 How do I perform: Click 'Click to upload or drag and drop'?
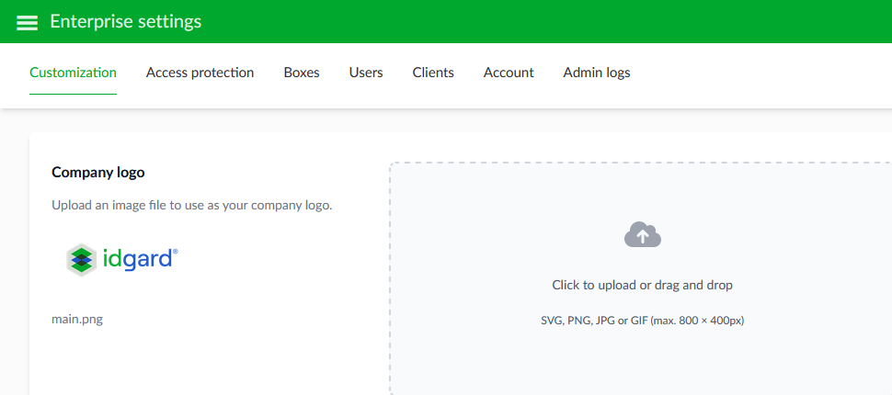(642, 285)
